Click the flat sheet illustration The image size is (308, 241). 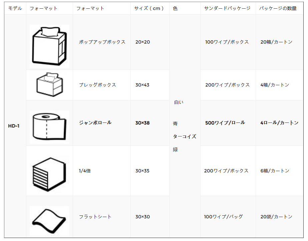[x=49, y=221]
